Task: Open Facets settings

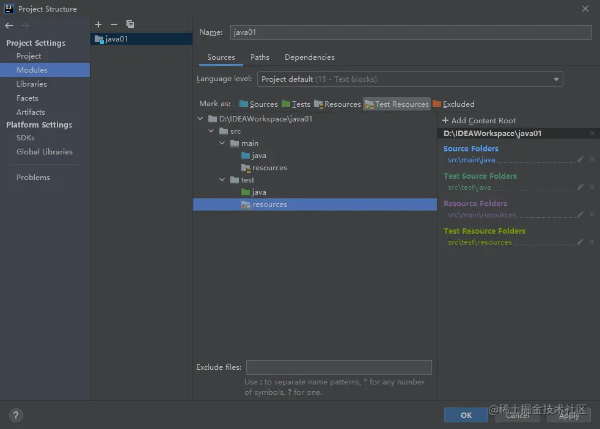Action: 27,98
